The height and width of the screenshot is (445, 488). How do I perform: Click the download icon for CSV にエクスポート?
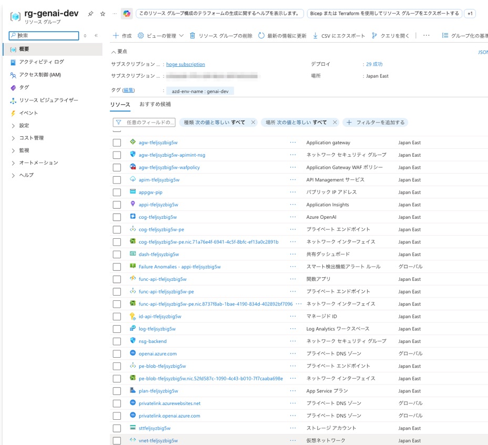click(316, 35)
